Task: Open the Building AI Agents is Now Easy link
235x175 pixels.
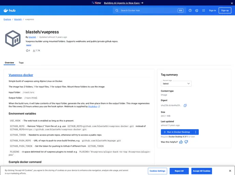Action: pos(124,3)
